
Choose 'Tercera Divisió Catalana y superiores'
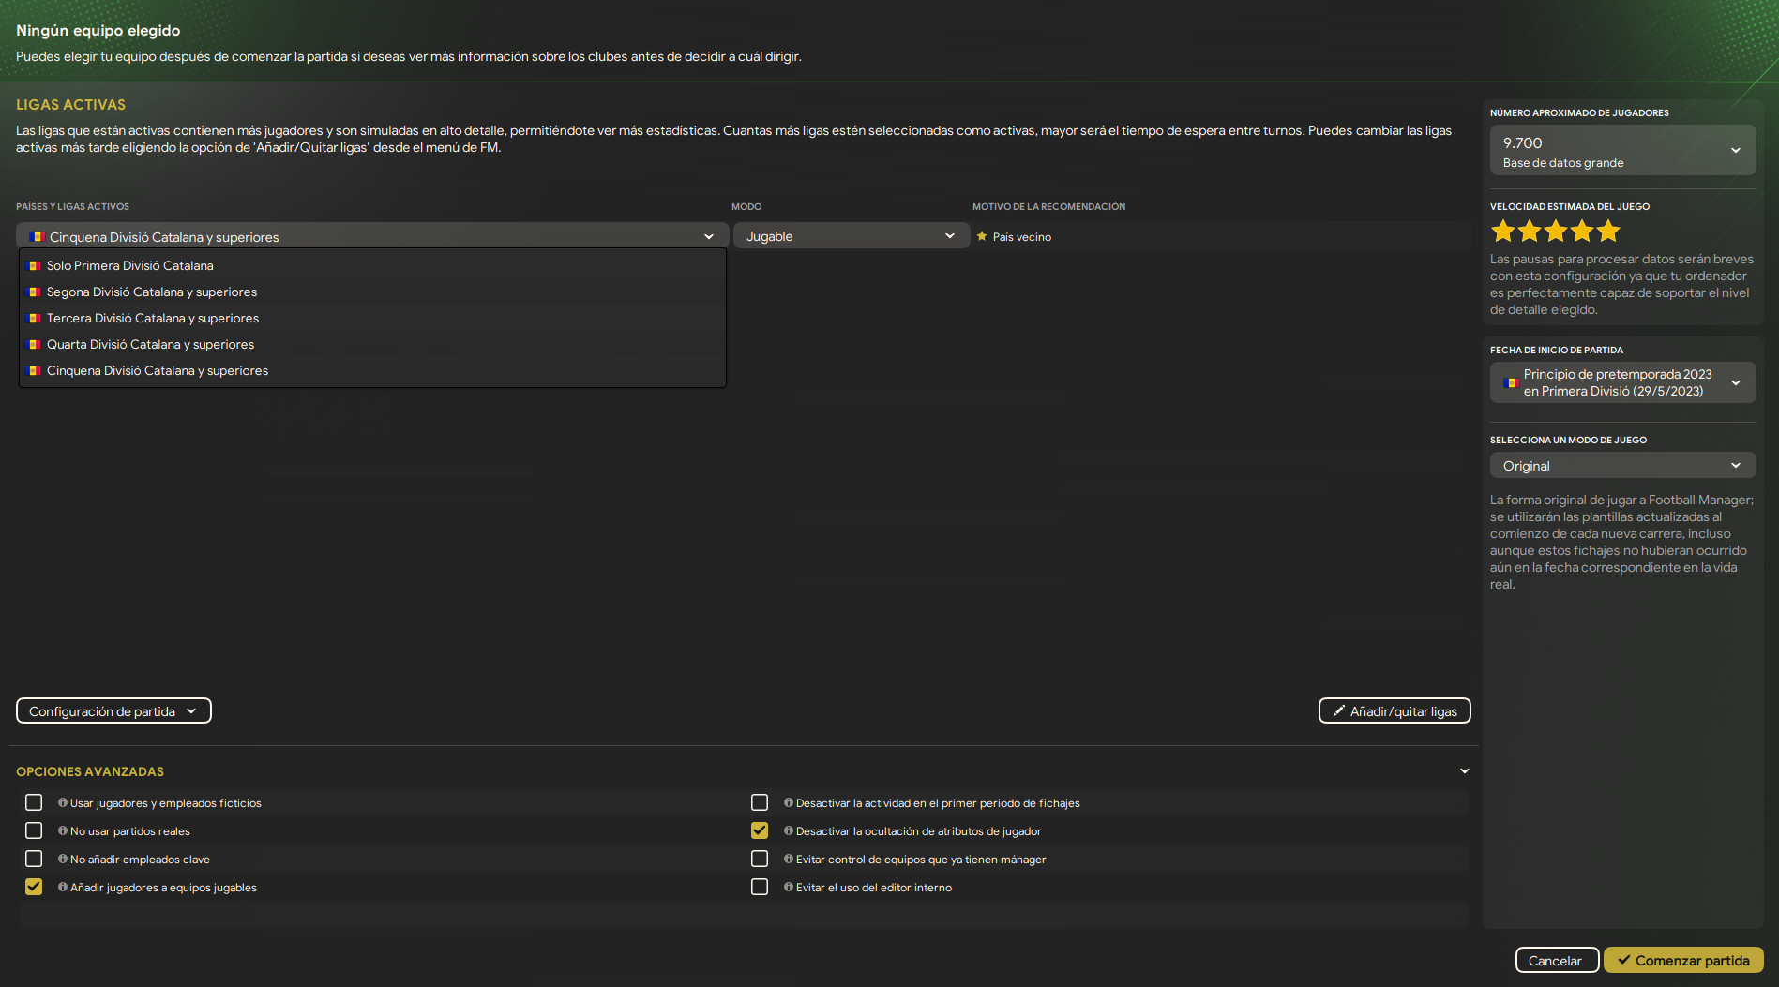click(x=153, y=319)
